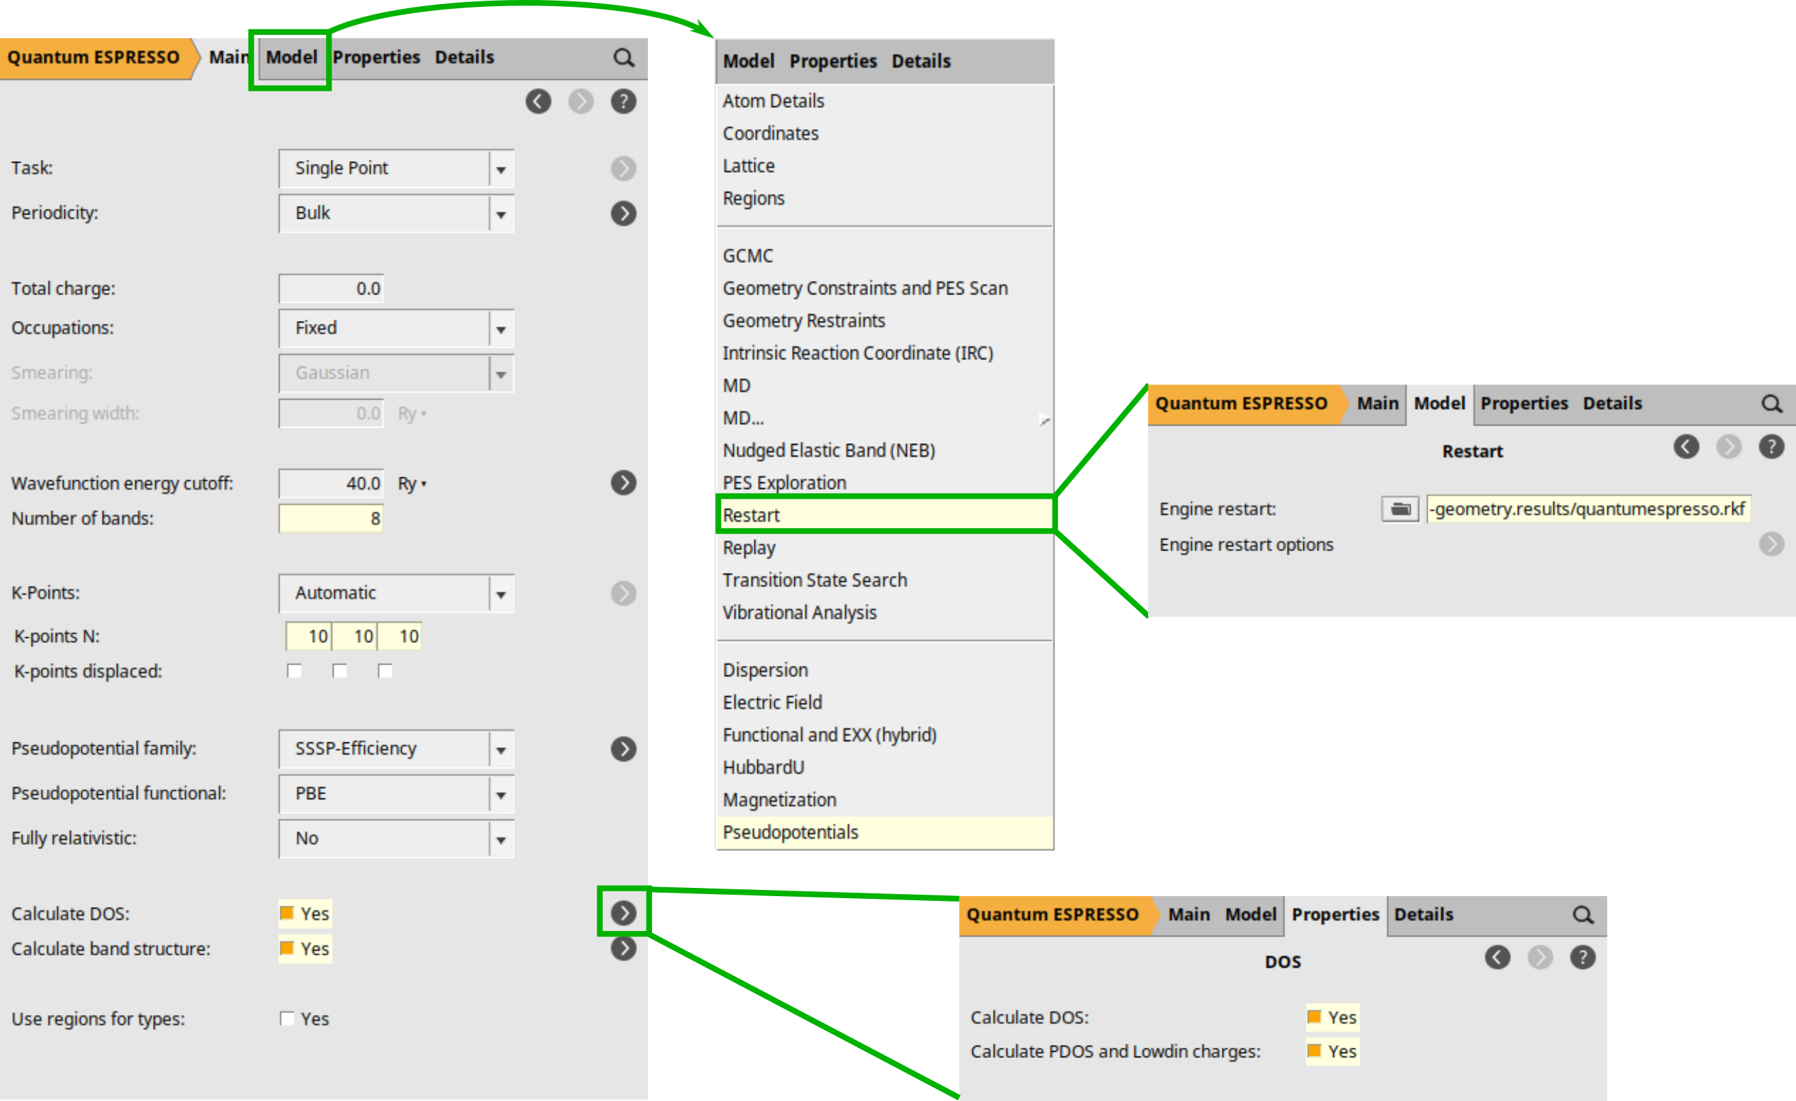Toggle Calculate DOS in main panel

(287, 913)
